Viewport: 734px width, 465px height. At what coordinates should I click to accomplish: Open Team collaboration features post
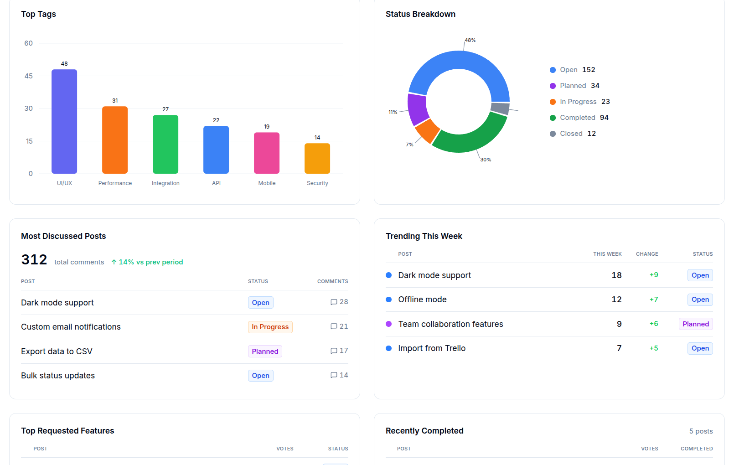click(x=450, y=324)
